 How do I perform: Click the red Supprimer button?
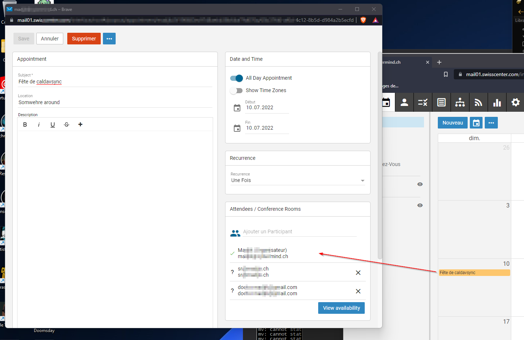pyautogui.click(x=84, y=39)
